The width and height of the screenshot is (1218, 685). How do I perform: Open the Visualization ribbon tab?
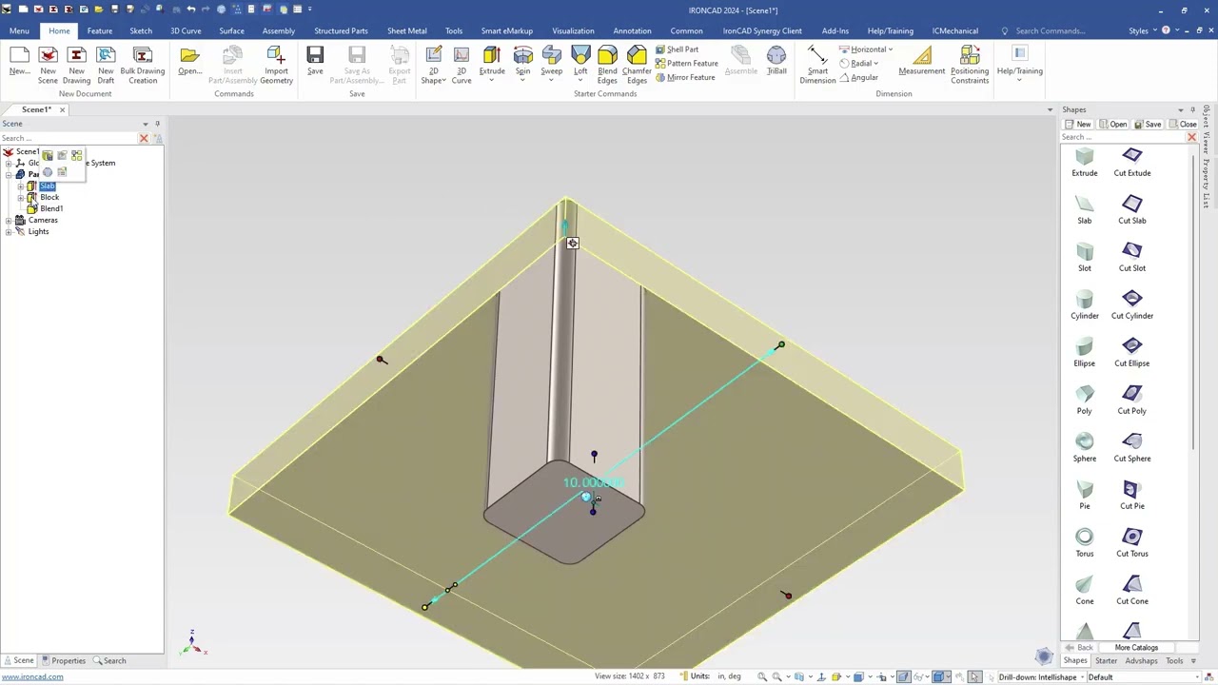(x=573, y=30)
